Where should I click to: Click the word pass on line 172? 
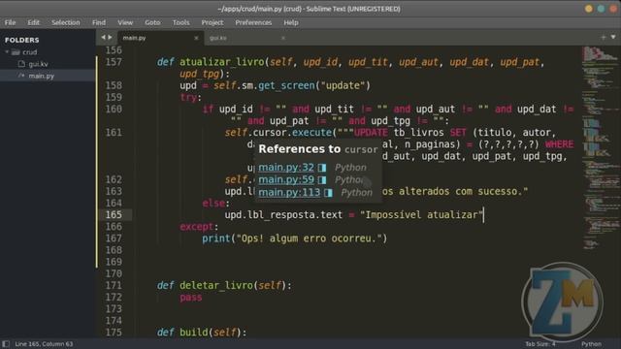pyautogui.click(x=191, y=298)
